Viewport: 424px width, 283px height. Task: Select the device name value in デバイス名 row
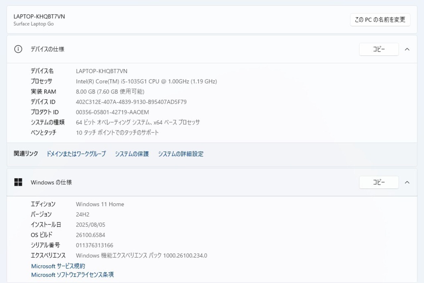102,71
